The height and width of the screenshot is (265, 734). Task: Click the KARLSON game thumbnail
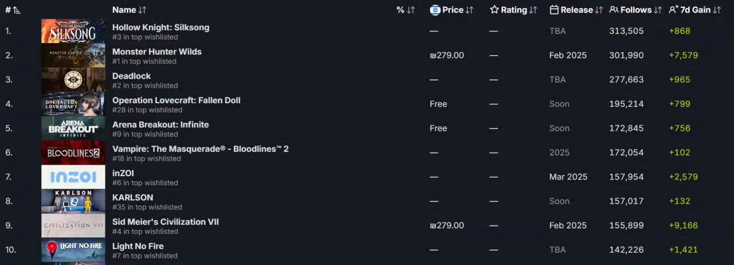tap(73, 201)
